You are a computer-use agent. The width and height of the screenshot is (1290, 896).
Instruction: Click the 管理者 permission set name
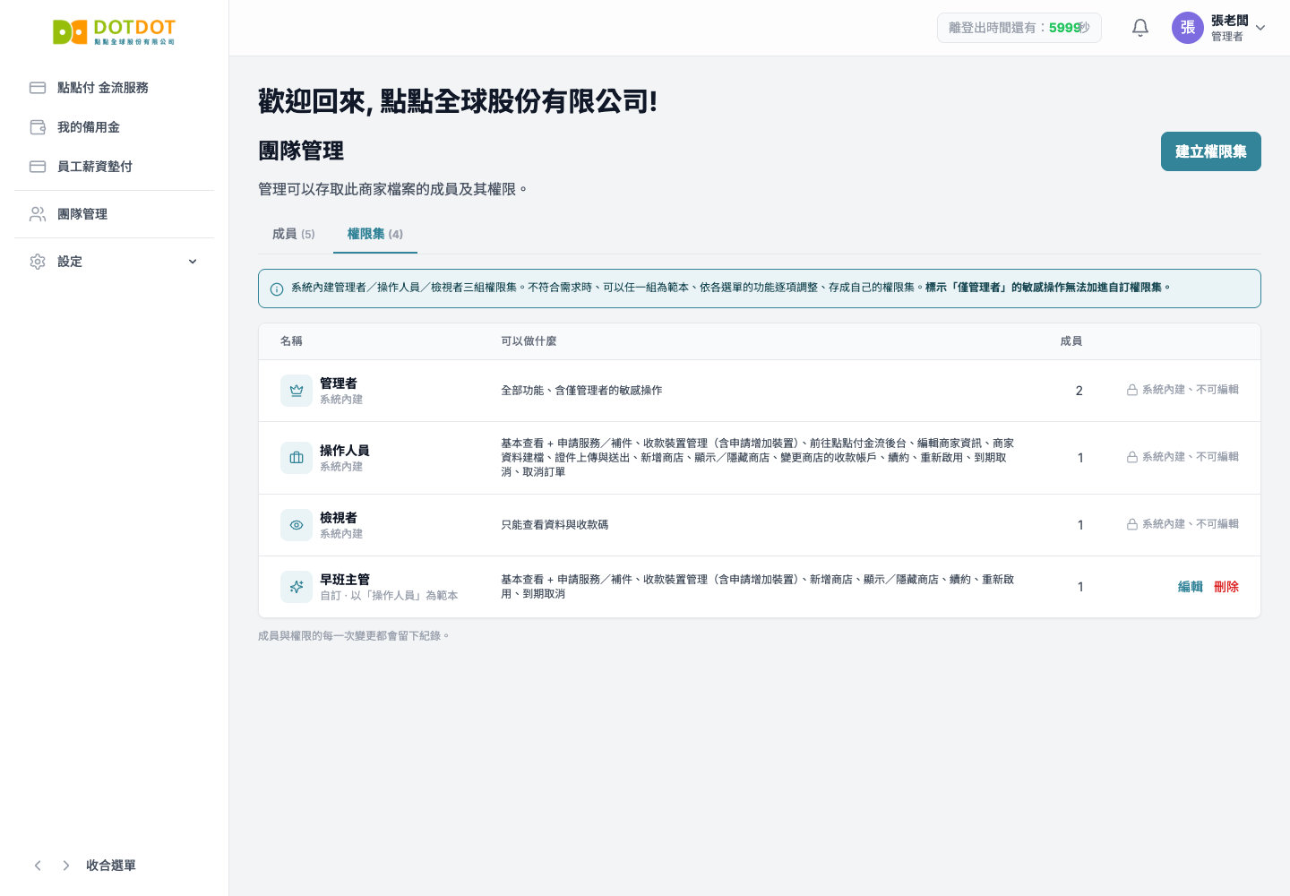point(339,383)
